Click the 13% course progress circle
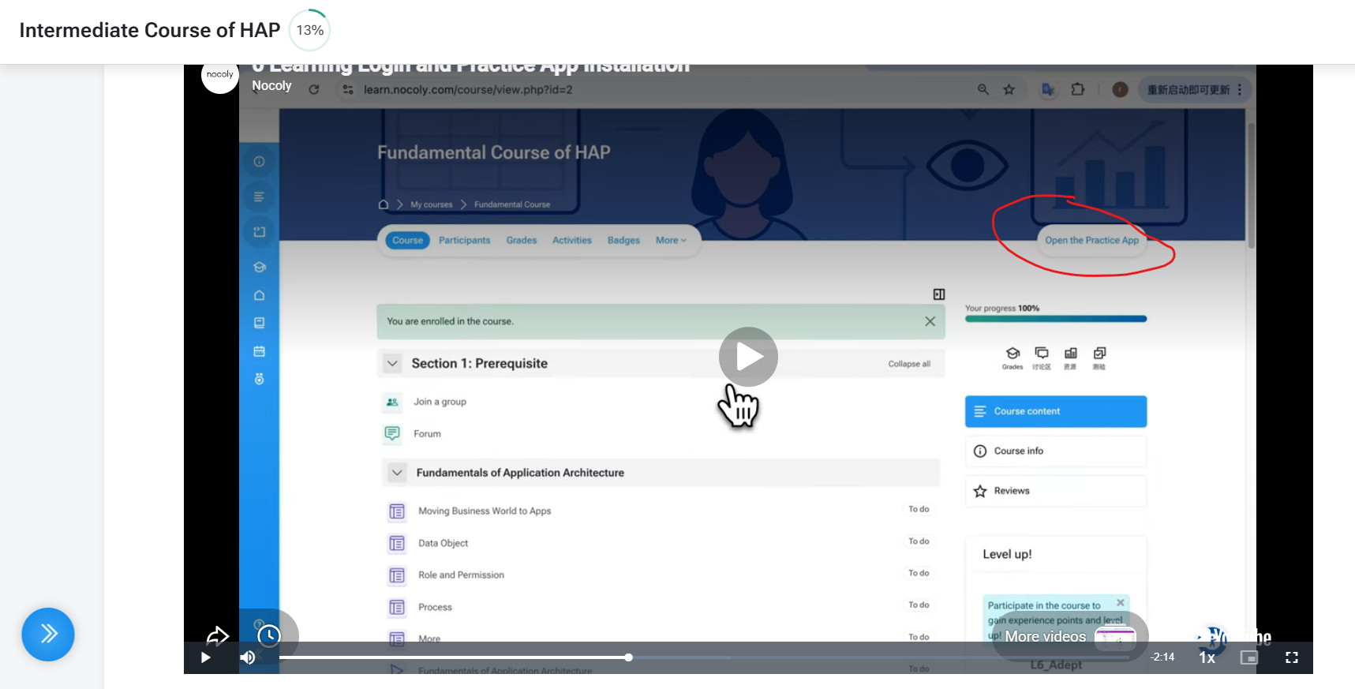1355x689 pixels. pos(310,30)
